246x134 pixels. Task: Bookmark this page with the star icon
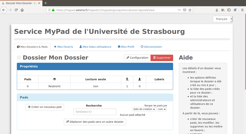190,10
